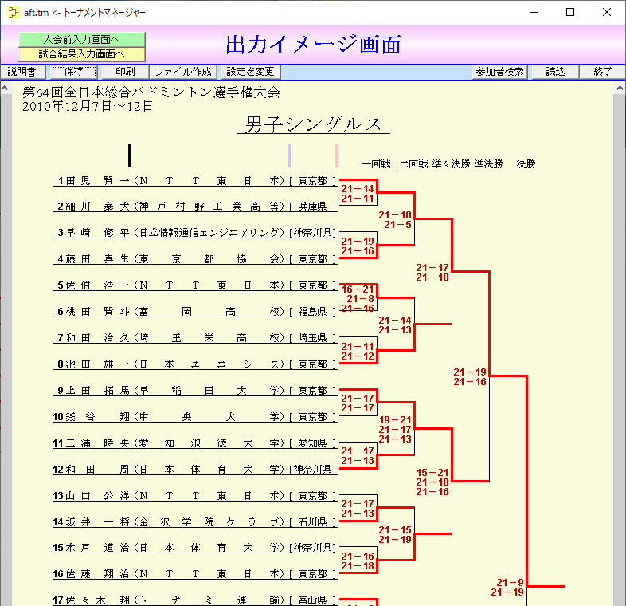Maximize the aft.tm window
Image resolution: width=626 pixels, height=606 pixels.
click(x=570, y=13)
